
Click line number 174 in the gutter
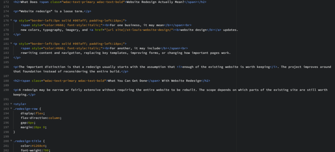pyautogui.click(x=7, y=11)
